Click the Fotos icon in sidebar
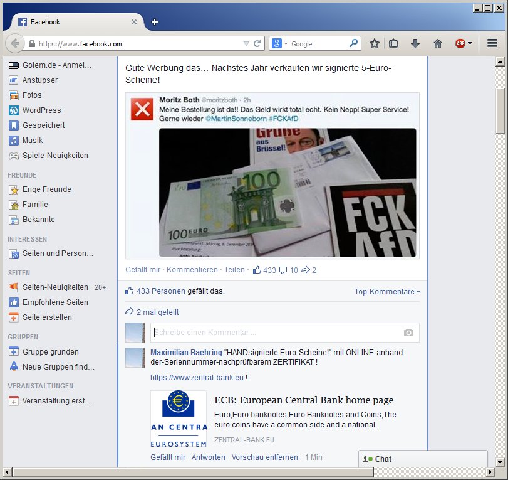 click(x=14, y=95)
